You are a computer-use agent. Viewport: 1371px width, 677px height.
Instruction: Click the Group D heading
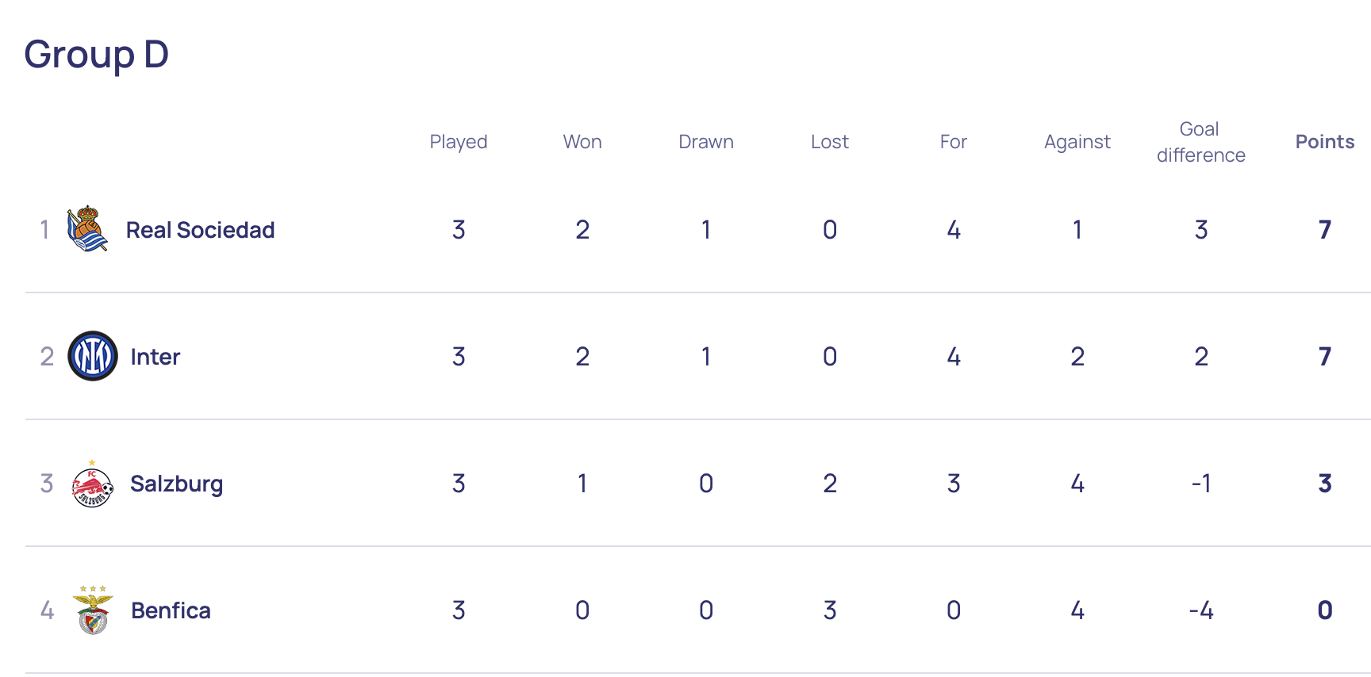point(97,55)
